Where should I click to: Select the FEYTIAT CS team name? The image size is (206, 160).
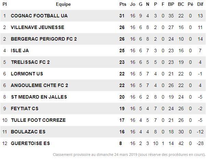[x=25, y=108]
